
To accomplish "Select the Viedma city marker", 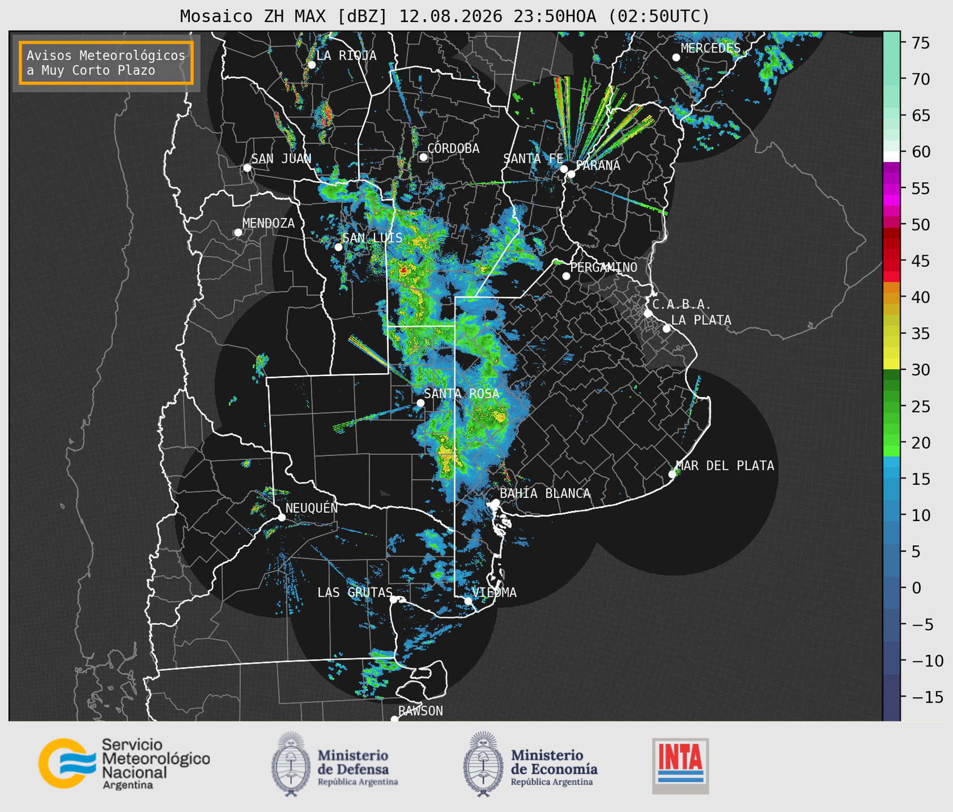I will point(468,601).
